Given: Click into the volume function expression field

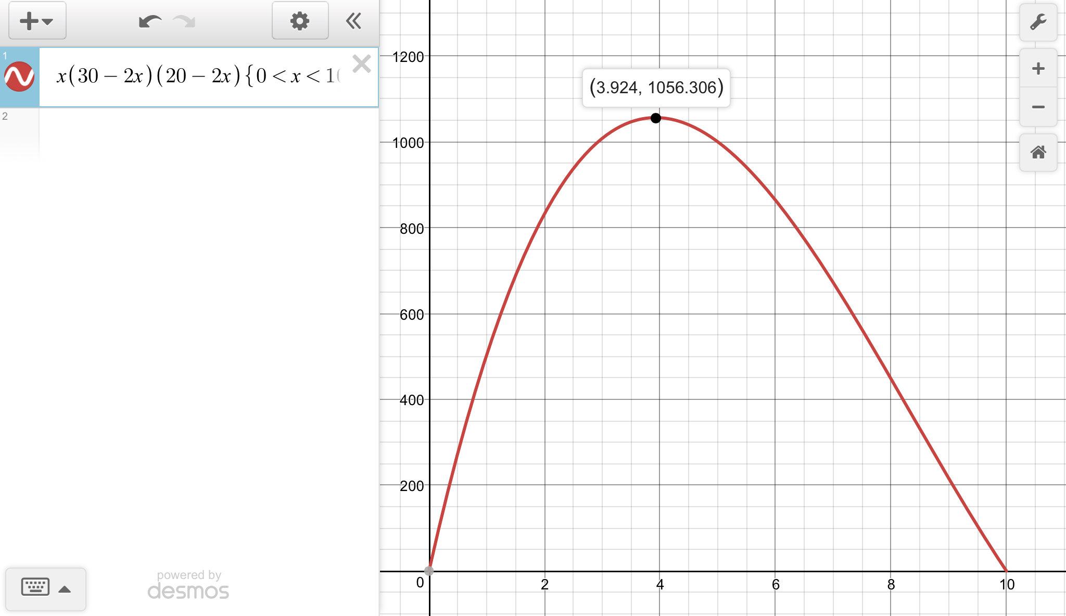Looking at the screenshot, I should pyautogui.click(x=198, y=77).
